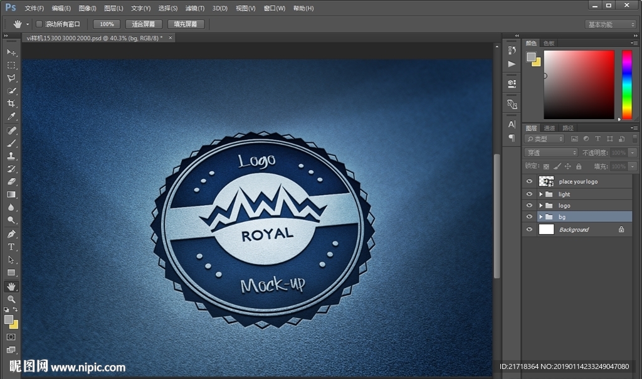
Task: Toggle lock transparent pixels
Action: click(x=546, y=166)
